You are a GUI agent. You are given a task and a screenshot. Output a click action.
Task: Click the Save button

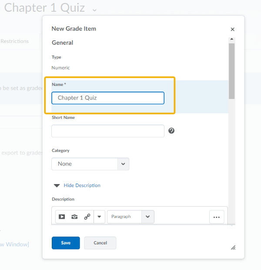pyautogui.click(x=66, y=243)
